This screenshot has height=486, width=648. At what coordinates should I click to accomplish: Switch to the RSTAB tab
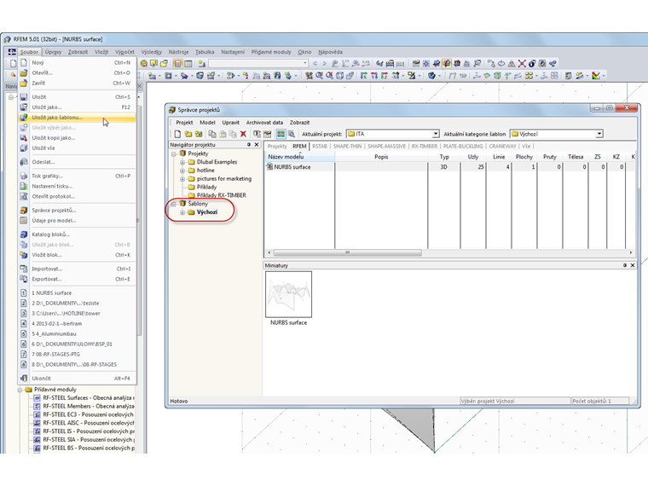(x=320, y=147)
